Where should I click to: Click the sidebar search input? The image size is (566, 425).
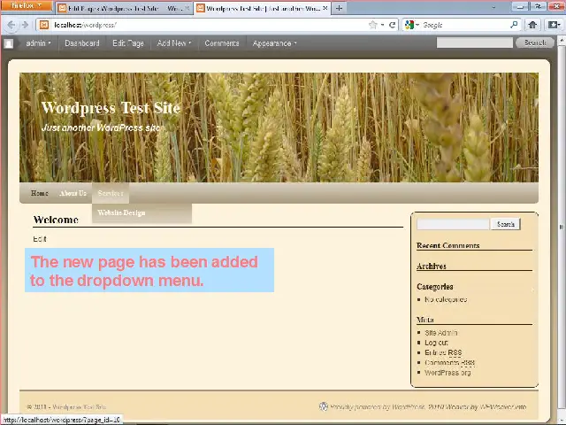click(453, 224)
